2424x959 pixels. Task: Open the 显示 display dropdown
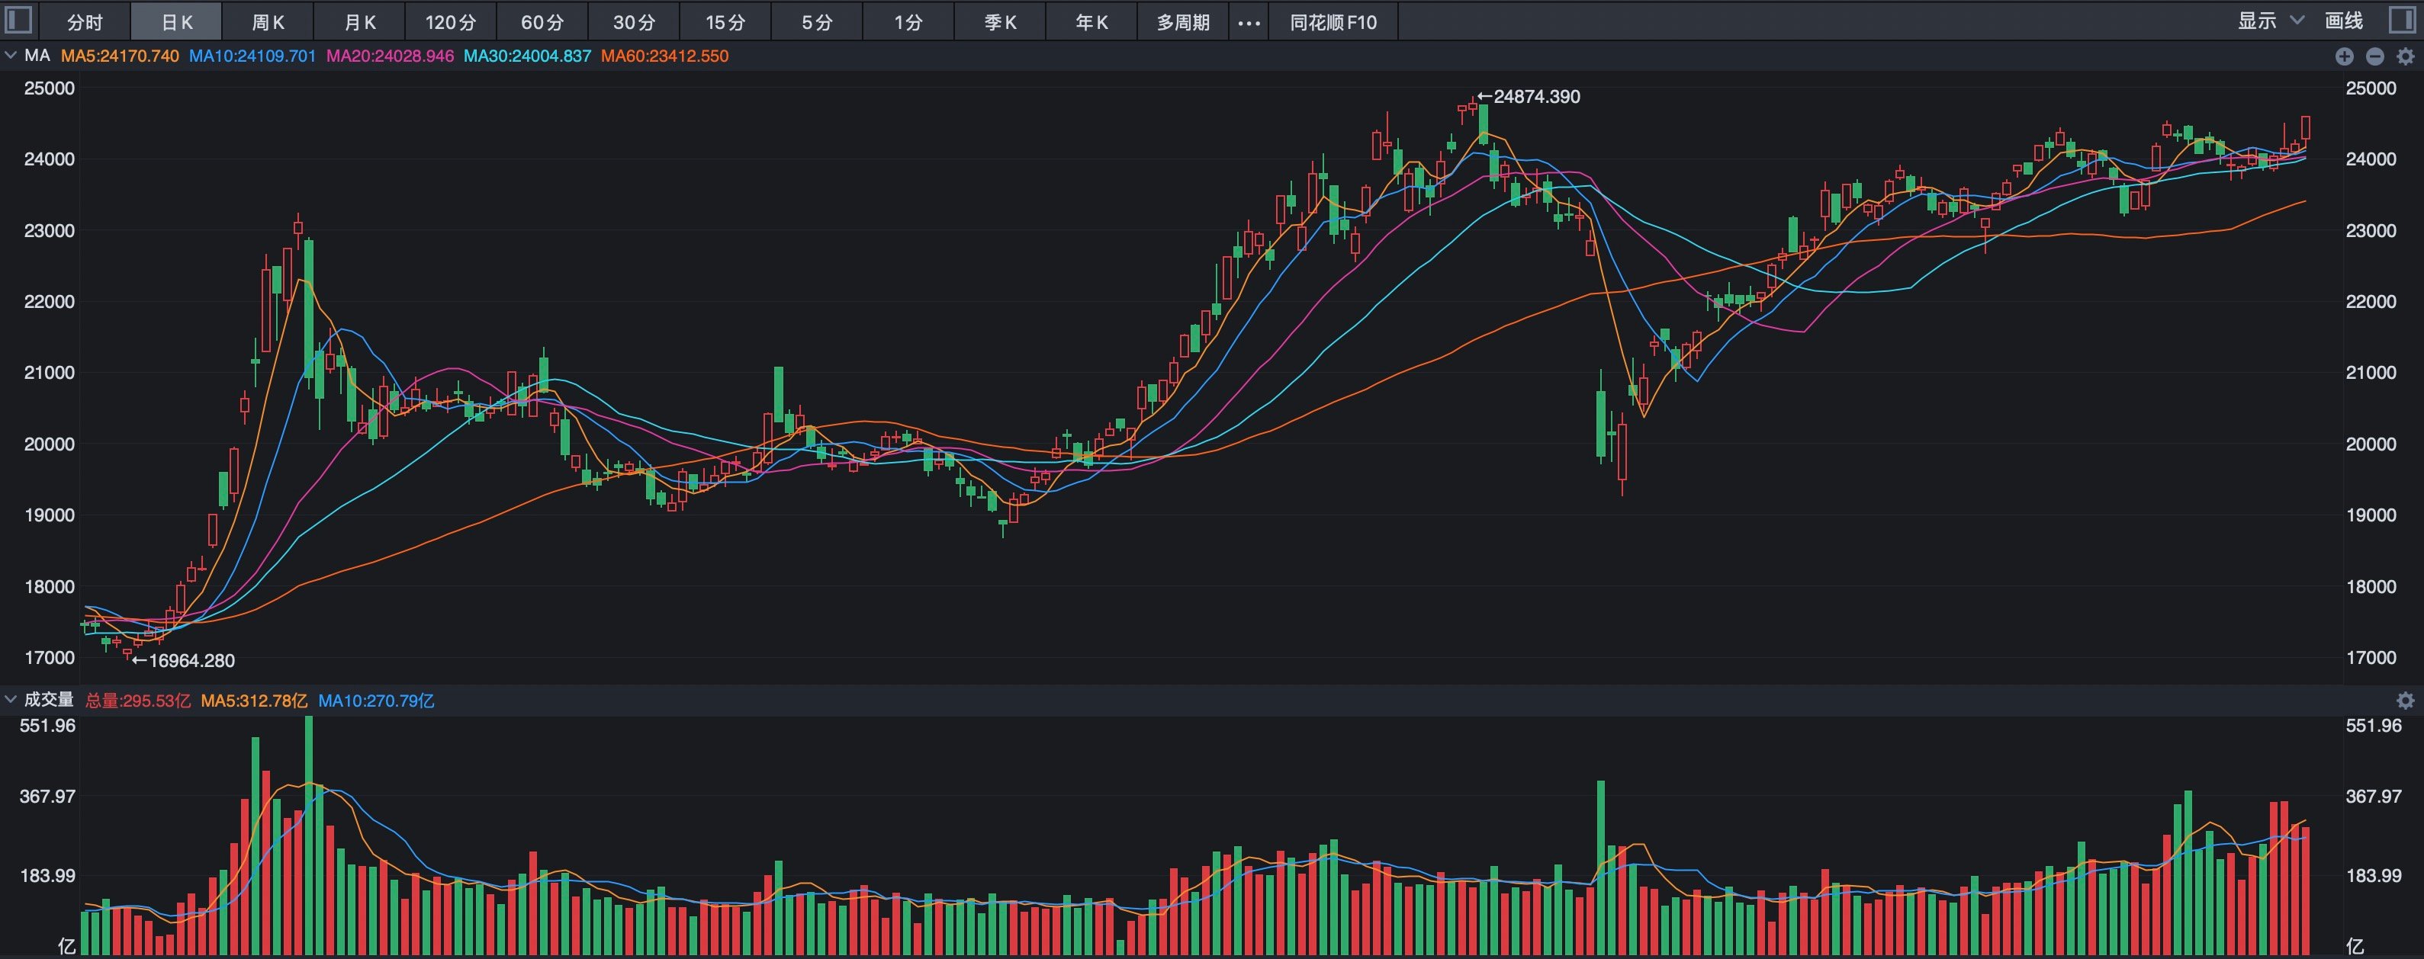(2270, 21)
